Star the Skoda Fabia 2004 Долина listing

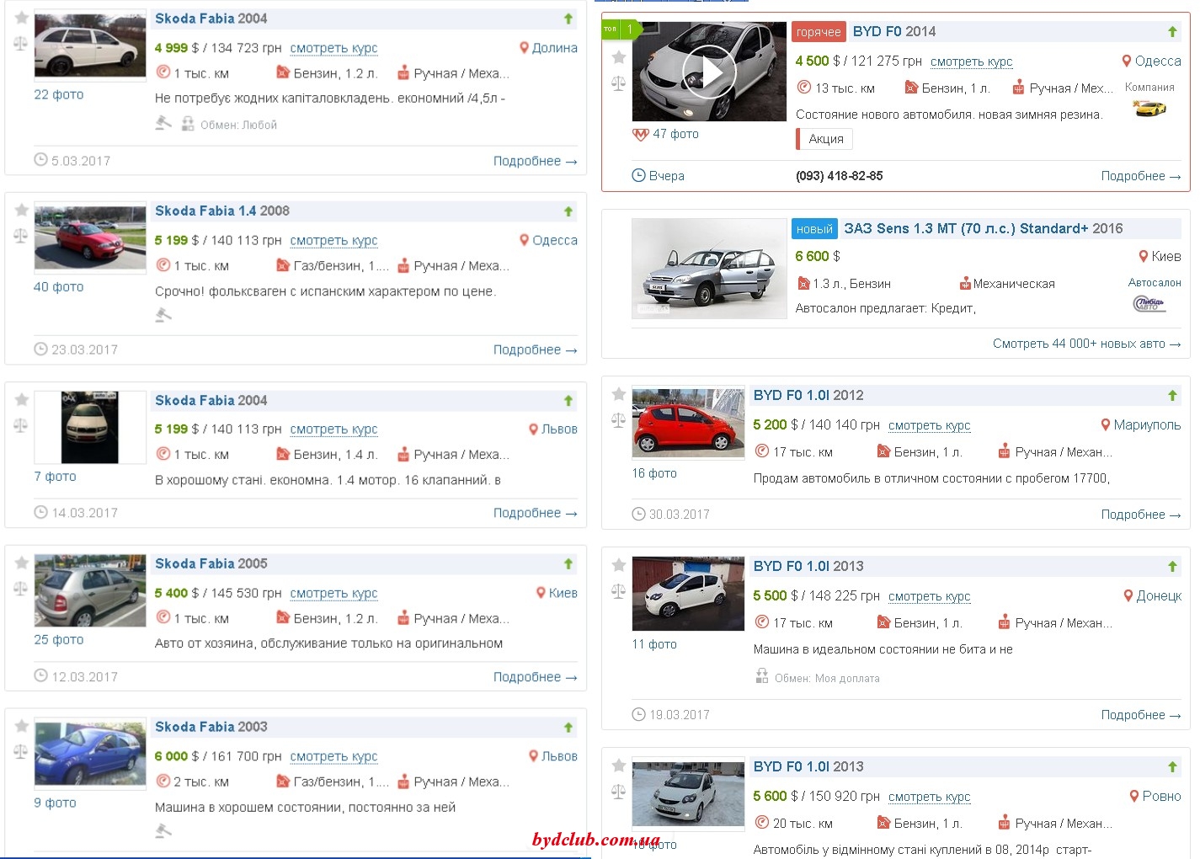point(21,18)
